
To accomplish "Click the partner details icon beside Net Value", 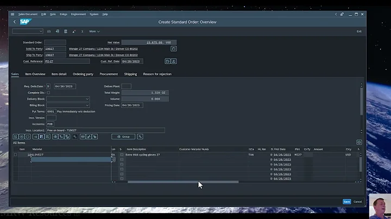I will [174, 49].
